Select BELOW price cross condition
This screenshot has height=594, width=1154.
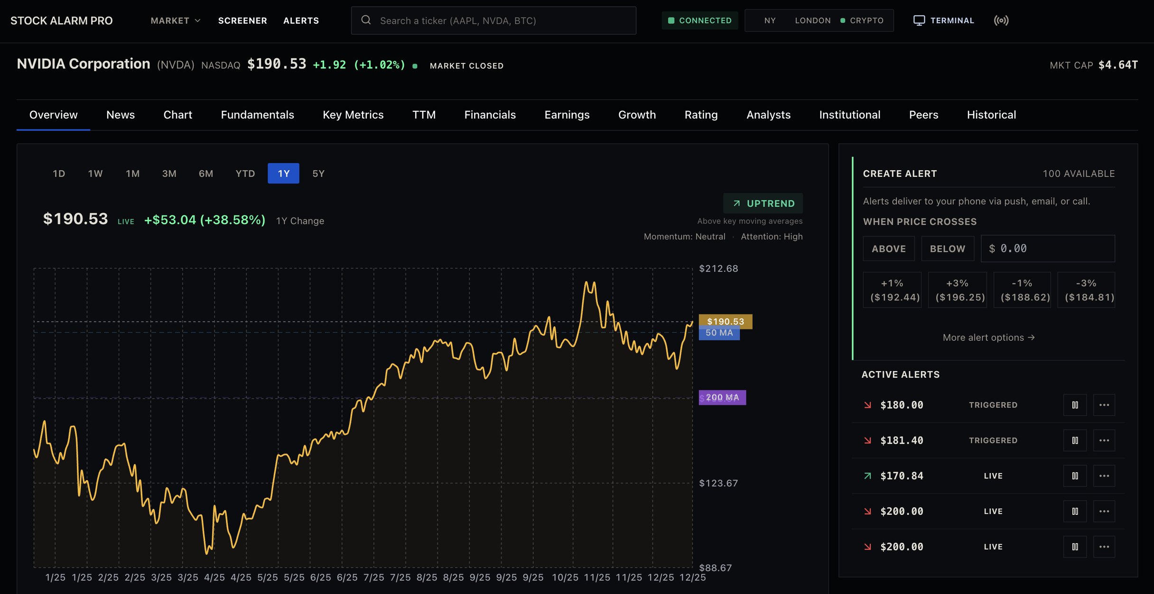[x=948, y=248]
